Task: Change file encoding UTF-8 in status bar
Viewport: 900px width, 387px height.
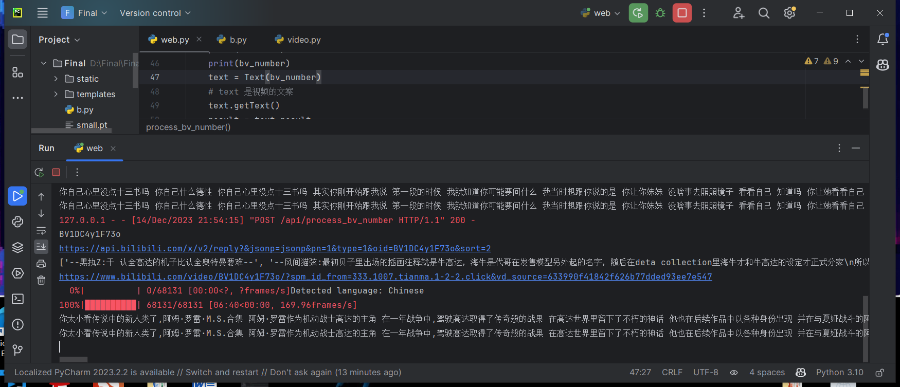Action: point(706,372)
